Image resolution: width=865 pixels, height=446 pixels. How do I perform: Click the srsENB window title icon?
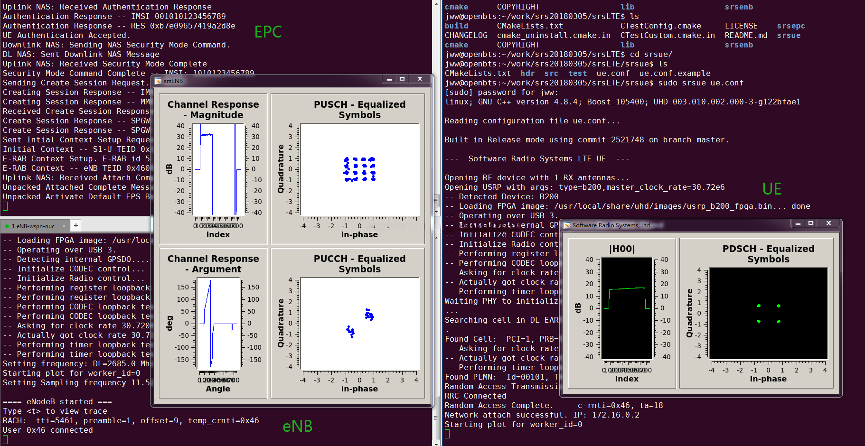pyautogui.click(x=158, y=81)
